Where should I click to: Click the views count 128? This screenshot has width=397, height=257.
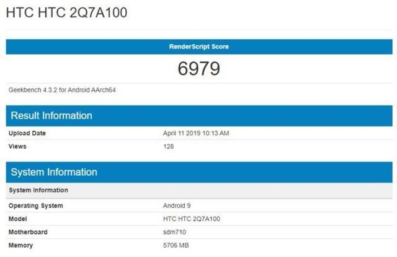(168, 147)
